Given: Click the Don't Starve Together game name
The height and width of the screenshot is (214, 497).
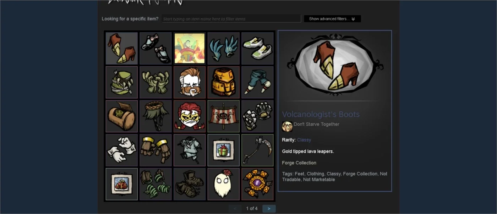Looking at the screenshot, I should (317, 124).
